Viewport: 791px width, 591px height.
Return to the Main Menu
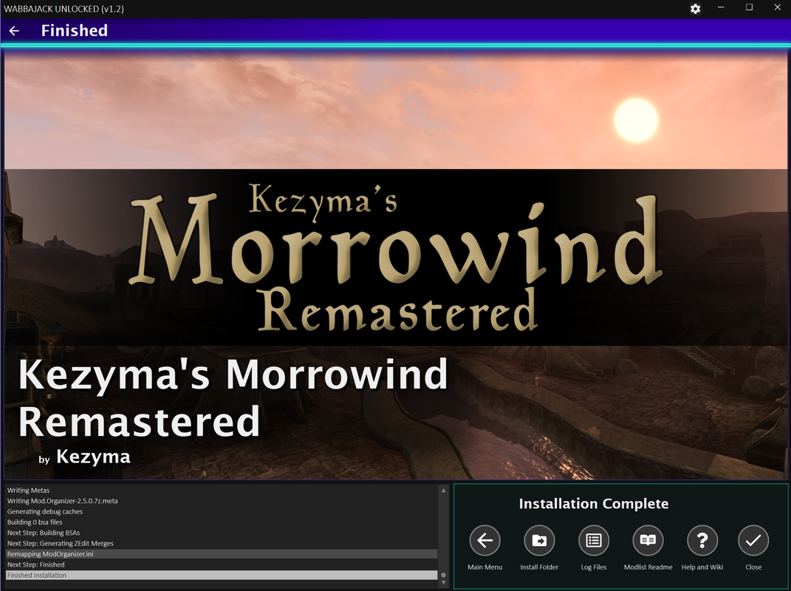click(x=484, y=541)
